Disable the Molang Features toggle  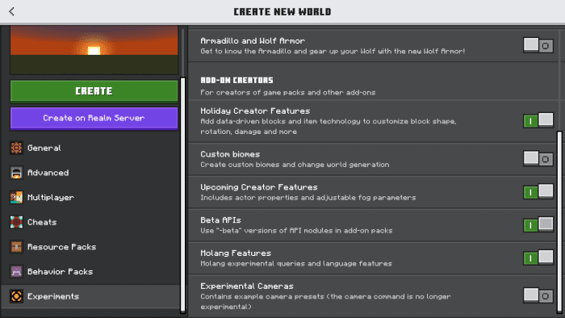point(538,257)
